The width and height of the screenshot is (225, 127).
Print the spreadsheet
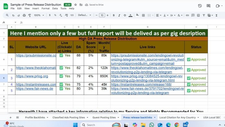24,15
